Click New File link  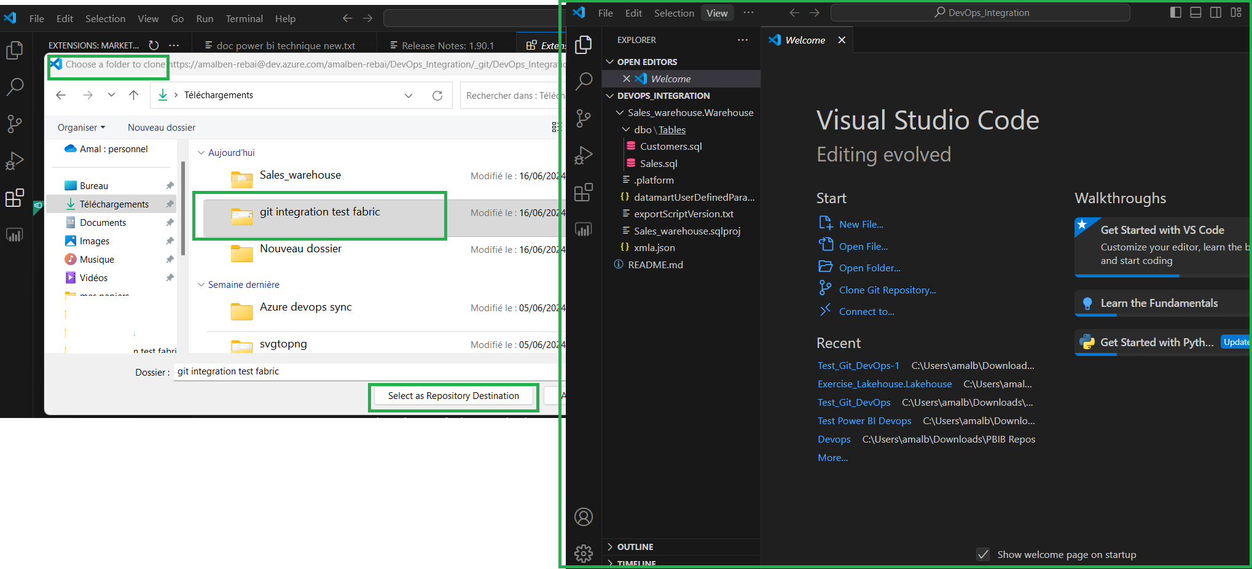[x=861, y=224]
